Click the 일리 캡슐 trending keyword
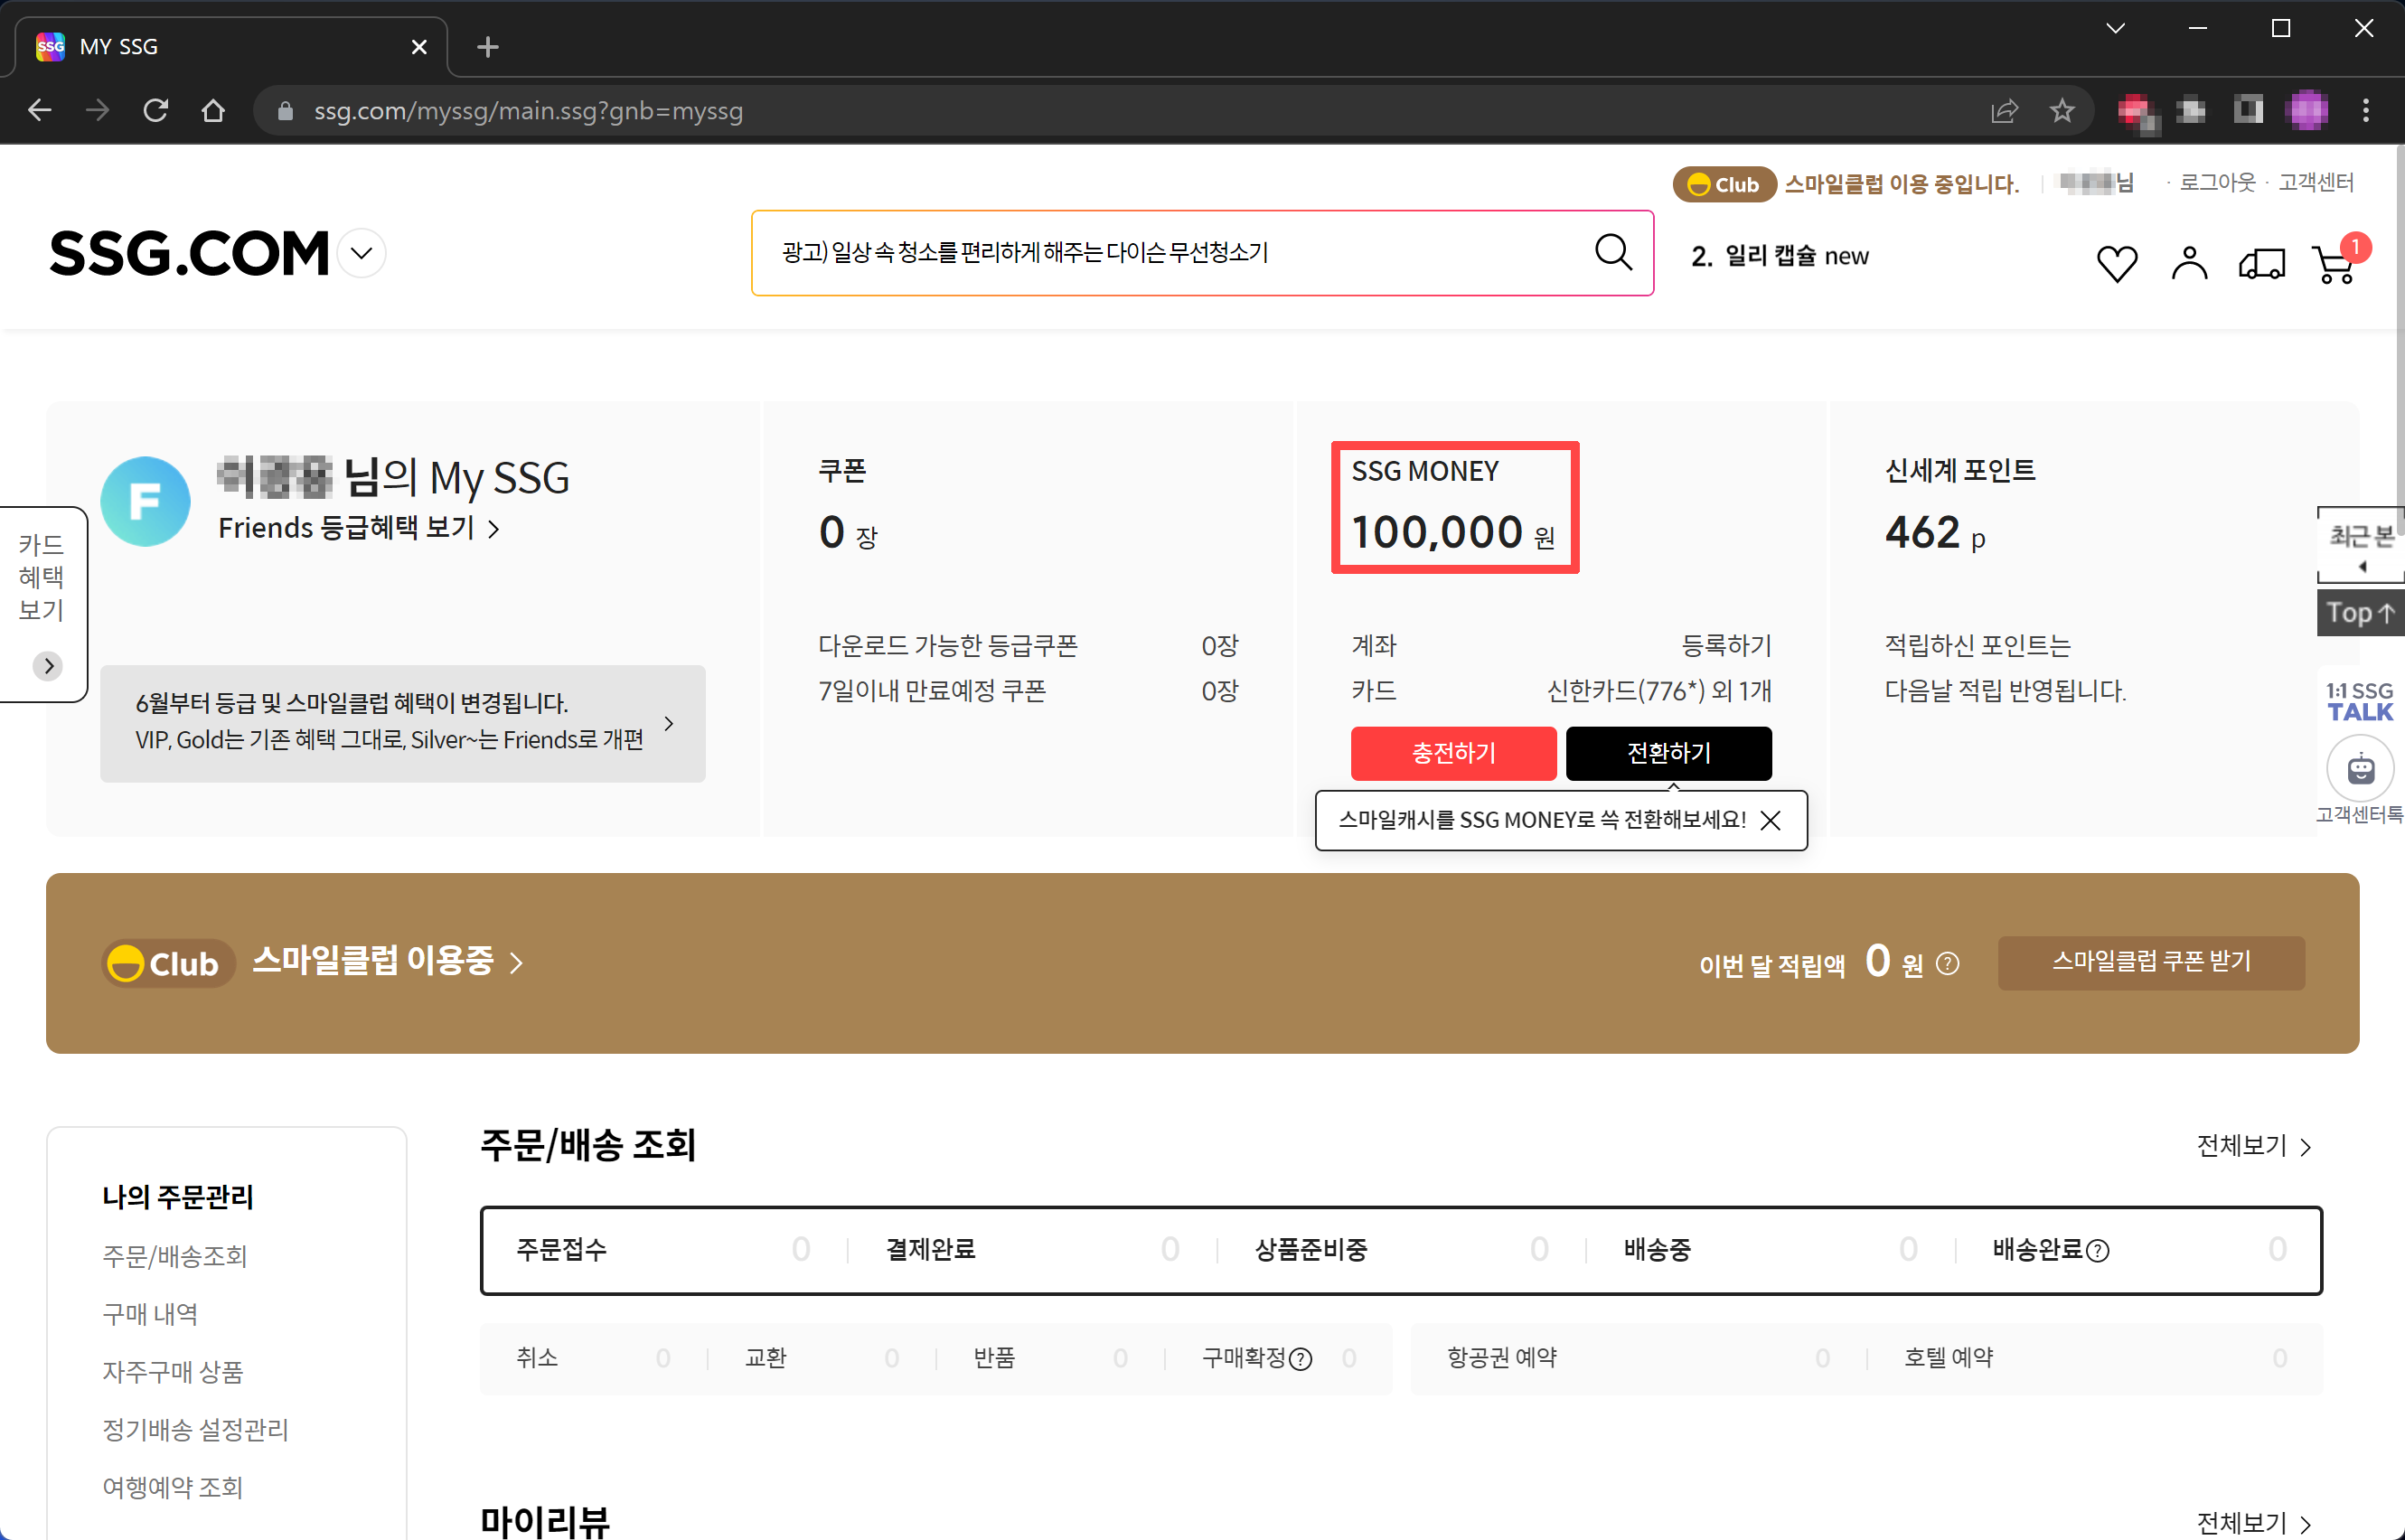The image size is (2405, 1540). (x=1780, y=256)
